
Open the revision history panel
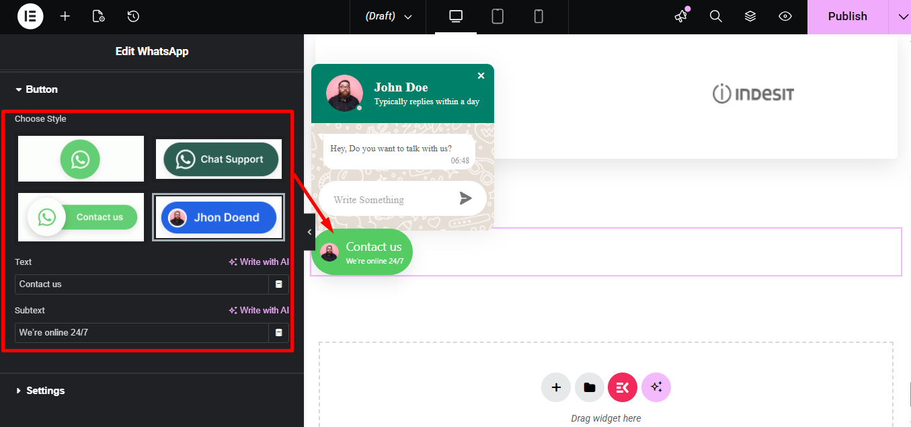coord(132,16)
